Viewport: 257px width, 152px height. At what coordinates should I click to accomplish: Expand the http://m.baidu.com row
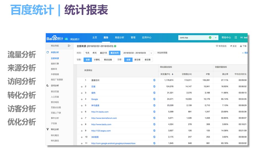coord(82,112)
